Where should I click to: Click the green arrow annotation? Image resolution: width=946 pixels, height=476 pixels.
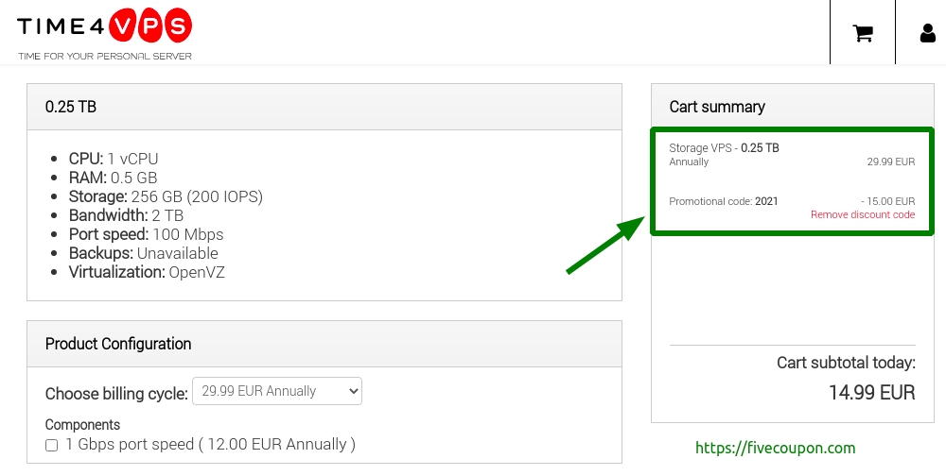[x=606, y=246]
